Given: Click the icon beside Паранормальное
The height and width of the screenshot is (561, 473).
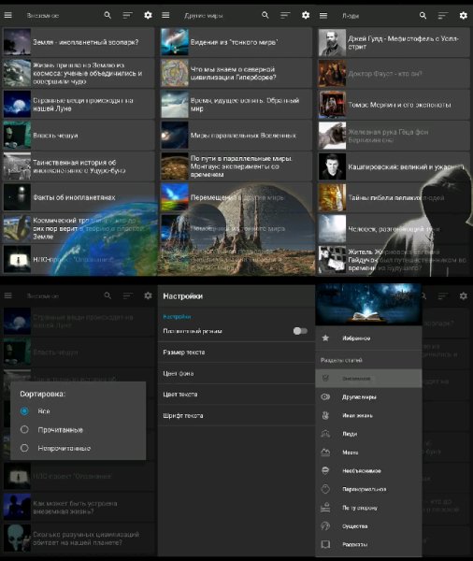Looking at the screenshot, I should click(x=325, y=489).
